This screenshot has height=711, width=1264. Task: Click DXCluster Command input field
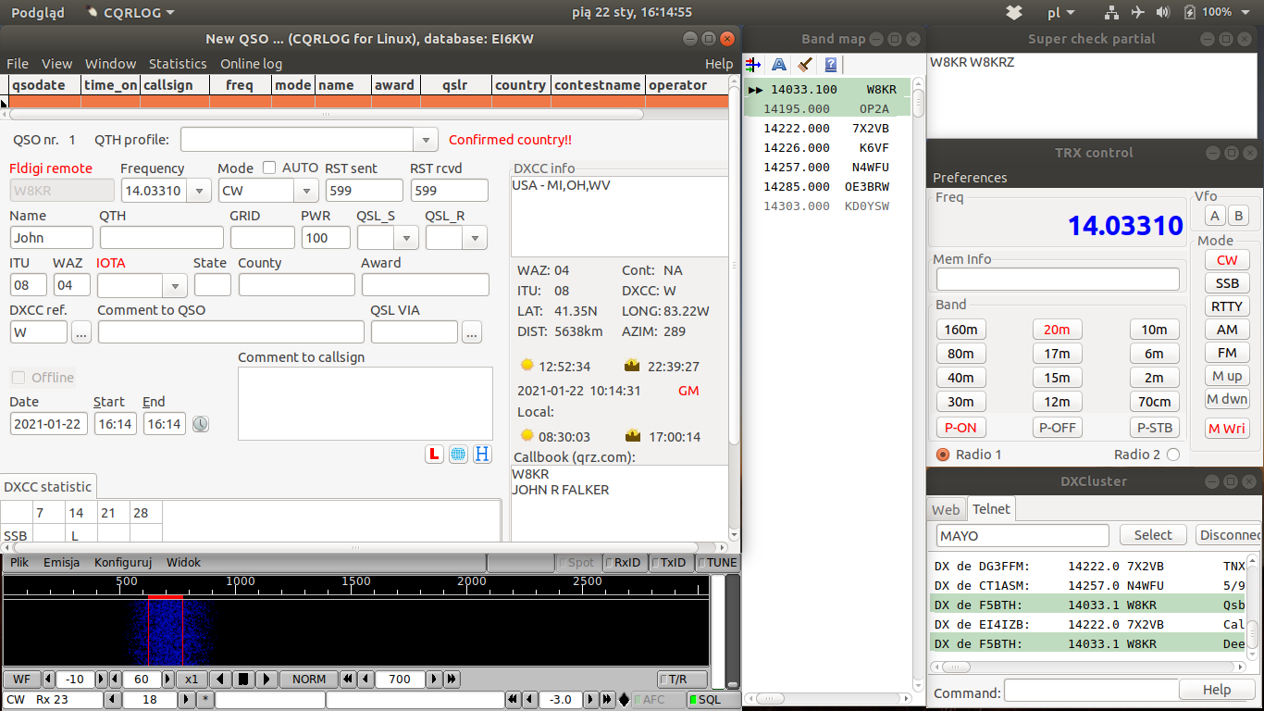click(x=1091, y=691)
